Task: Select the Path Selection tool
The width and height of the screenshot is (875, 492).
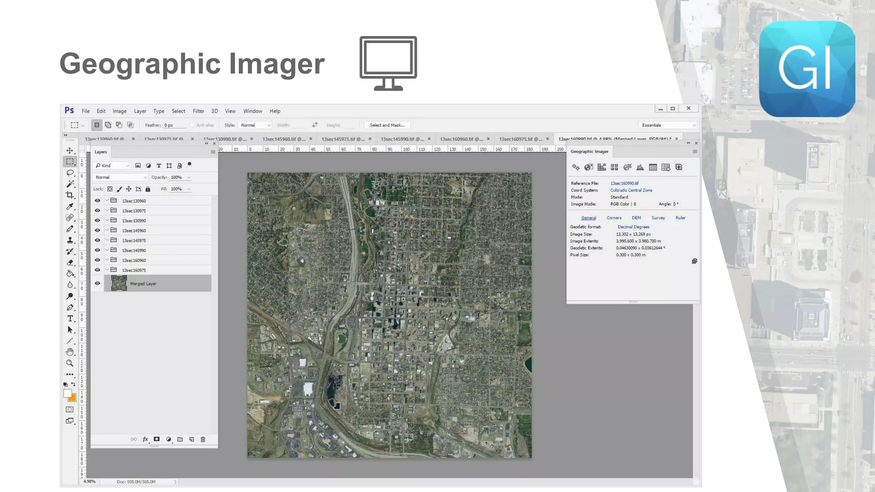Action: tap(70, 330)
